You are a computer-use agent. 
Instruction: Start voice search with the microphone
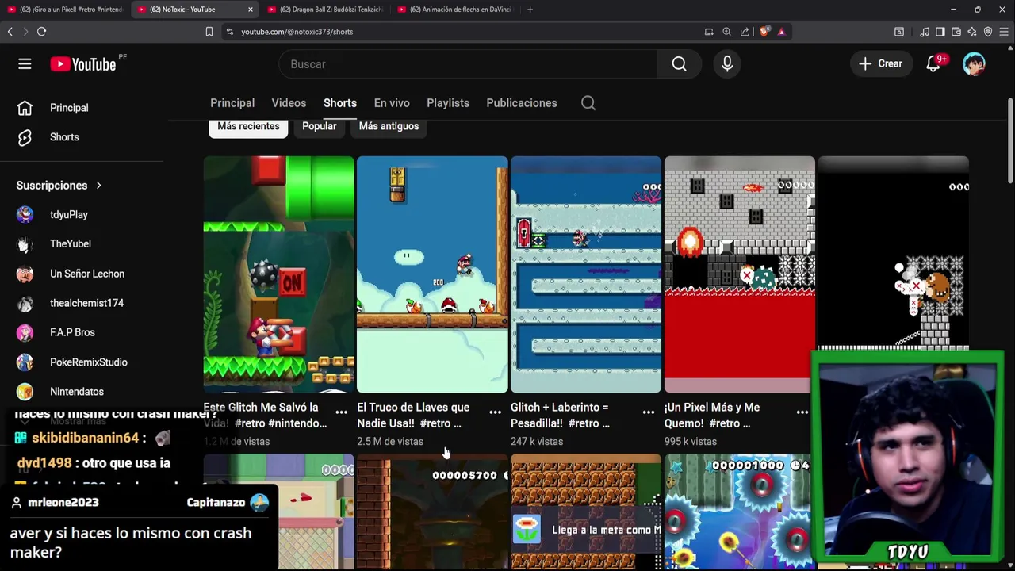tap(727, 64)
